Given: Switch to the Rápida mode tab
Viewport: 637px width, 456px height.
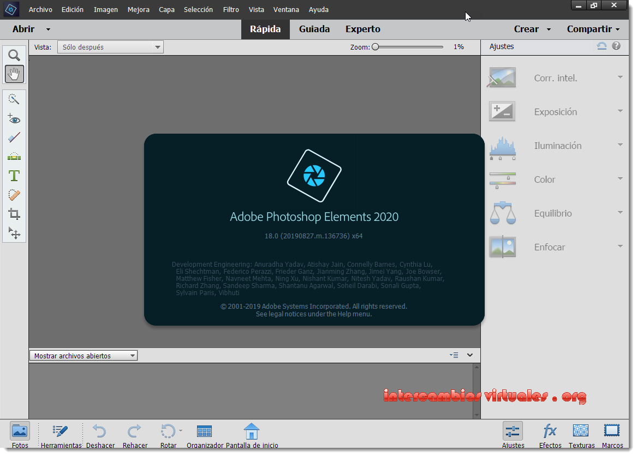Looking at the screenshot, I should point(265,29).
